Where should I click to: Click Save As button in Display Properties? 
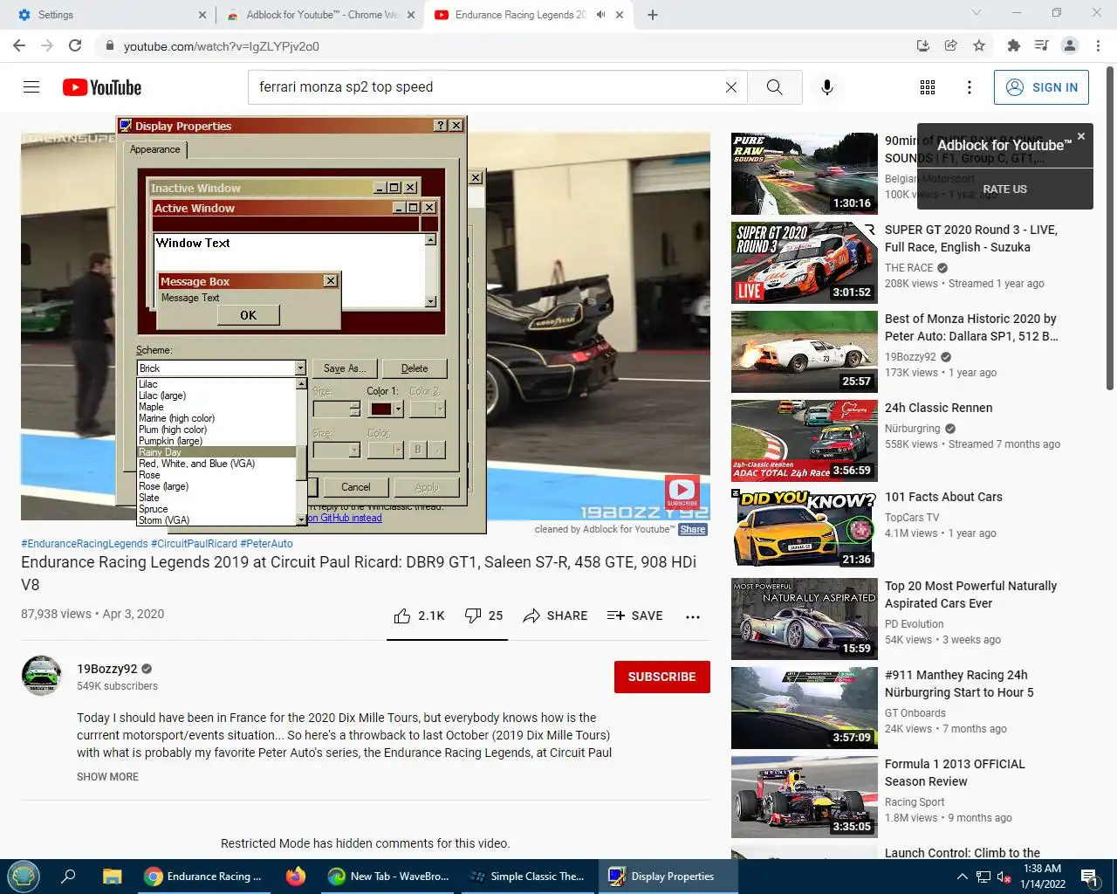point(345,368)
